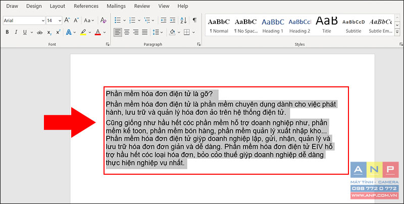Open shading color dropdown arrow
This screenshot has width=404, height=204.
click(x=179, y=32)
